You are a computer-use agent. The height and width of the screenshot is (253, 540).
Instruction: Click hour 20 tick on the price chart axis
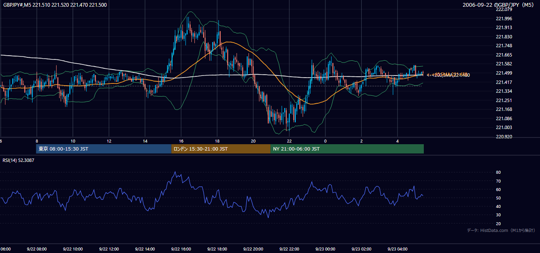coord(253,141)
